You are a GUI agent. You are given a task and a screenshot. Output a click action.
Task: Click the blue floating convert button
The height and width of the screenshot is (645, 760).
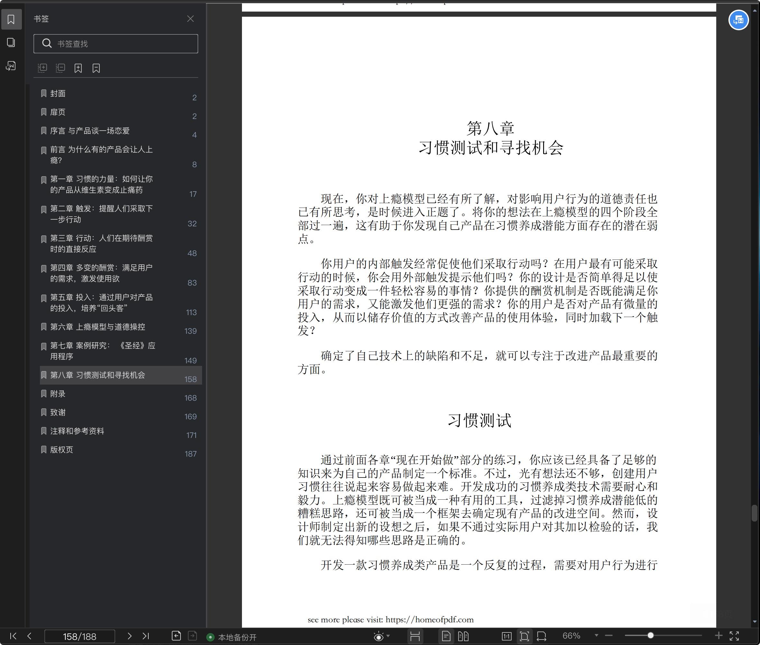[x=738, y=20]
